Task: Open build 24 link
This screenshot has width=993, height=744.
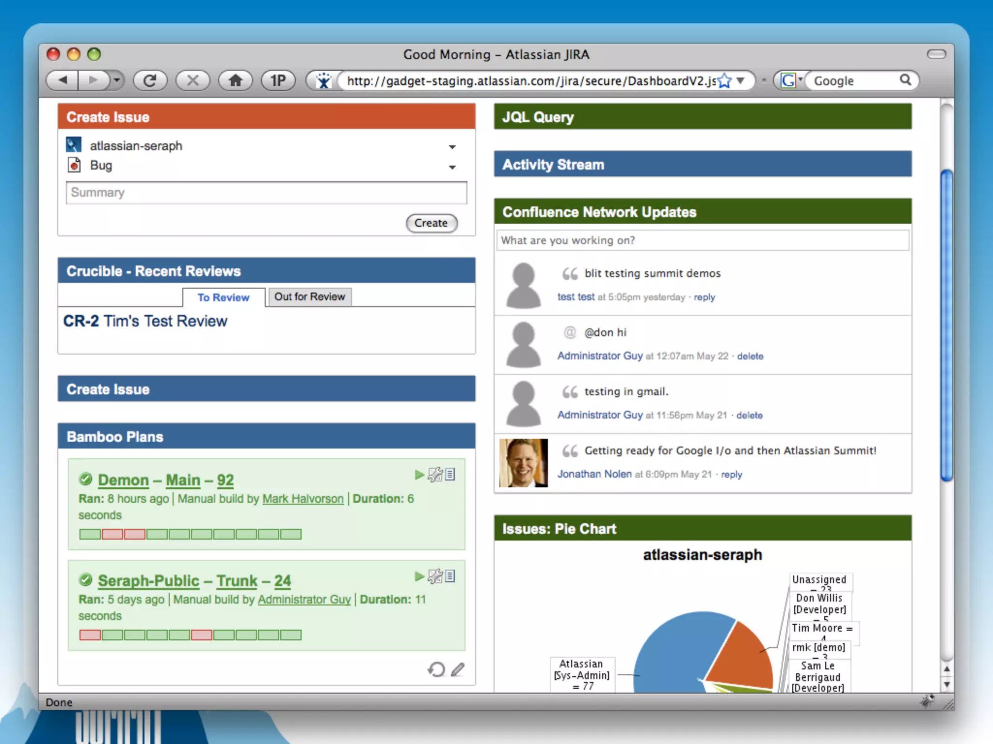Action: 282,580
